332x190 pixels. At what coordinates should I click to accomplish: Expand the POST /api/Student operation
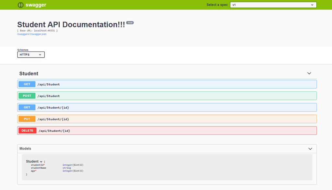pos(167,96)
